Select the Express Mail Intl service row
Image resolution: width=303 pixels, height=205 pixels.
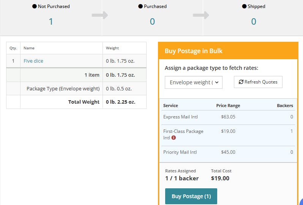pos(228,117)
